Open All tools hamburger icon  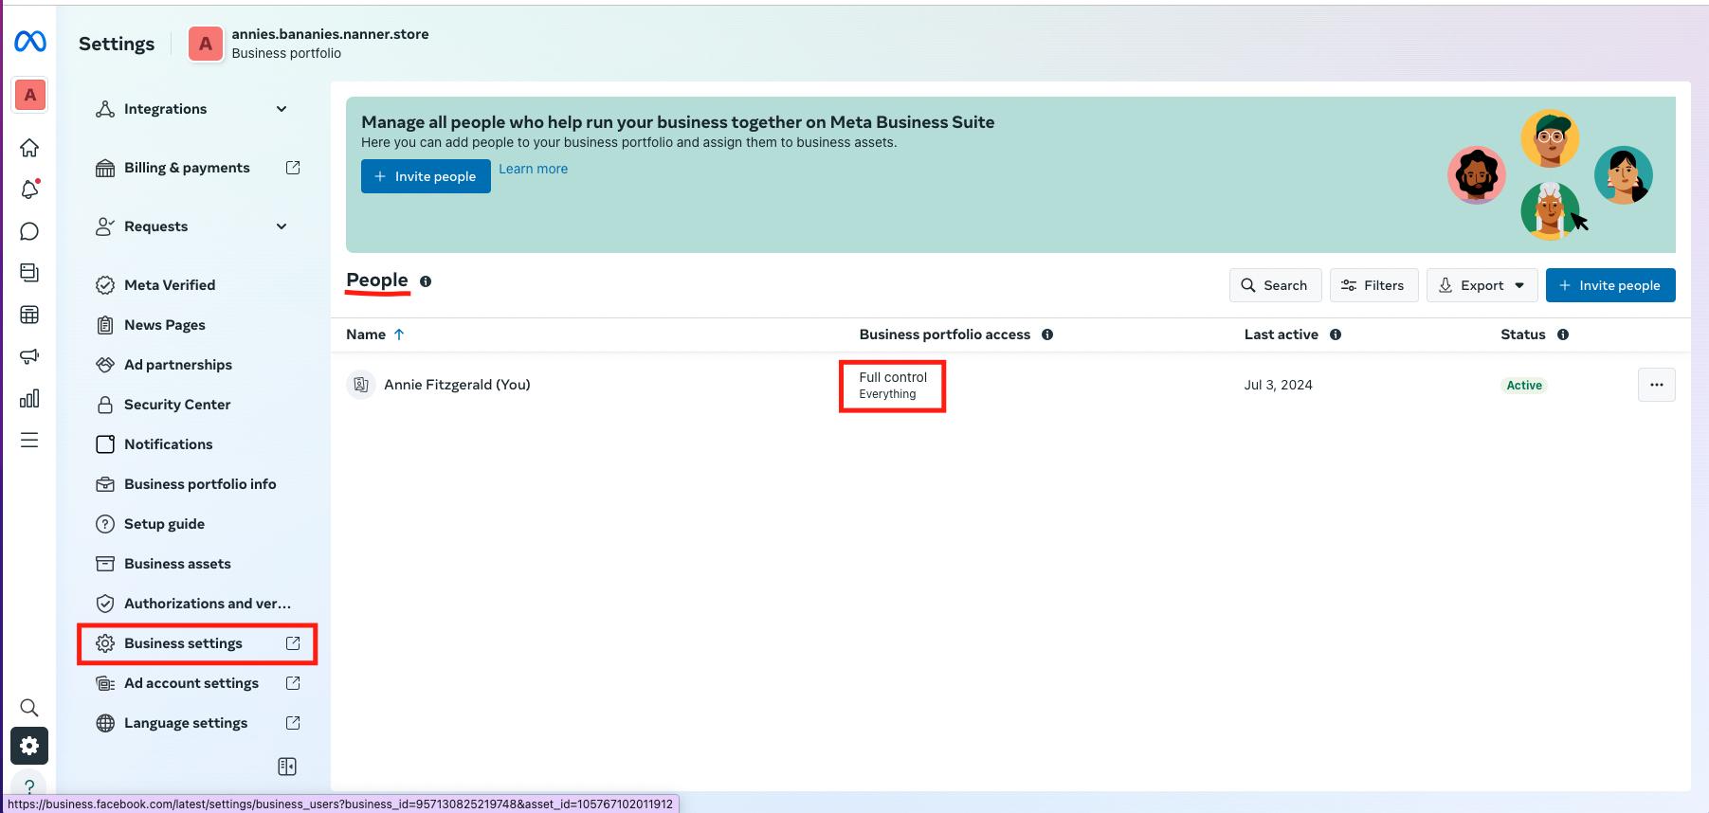[x=29, y=440]
